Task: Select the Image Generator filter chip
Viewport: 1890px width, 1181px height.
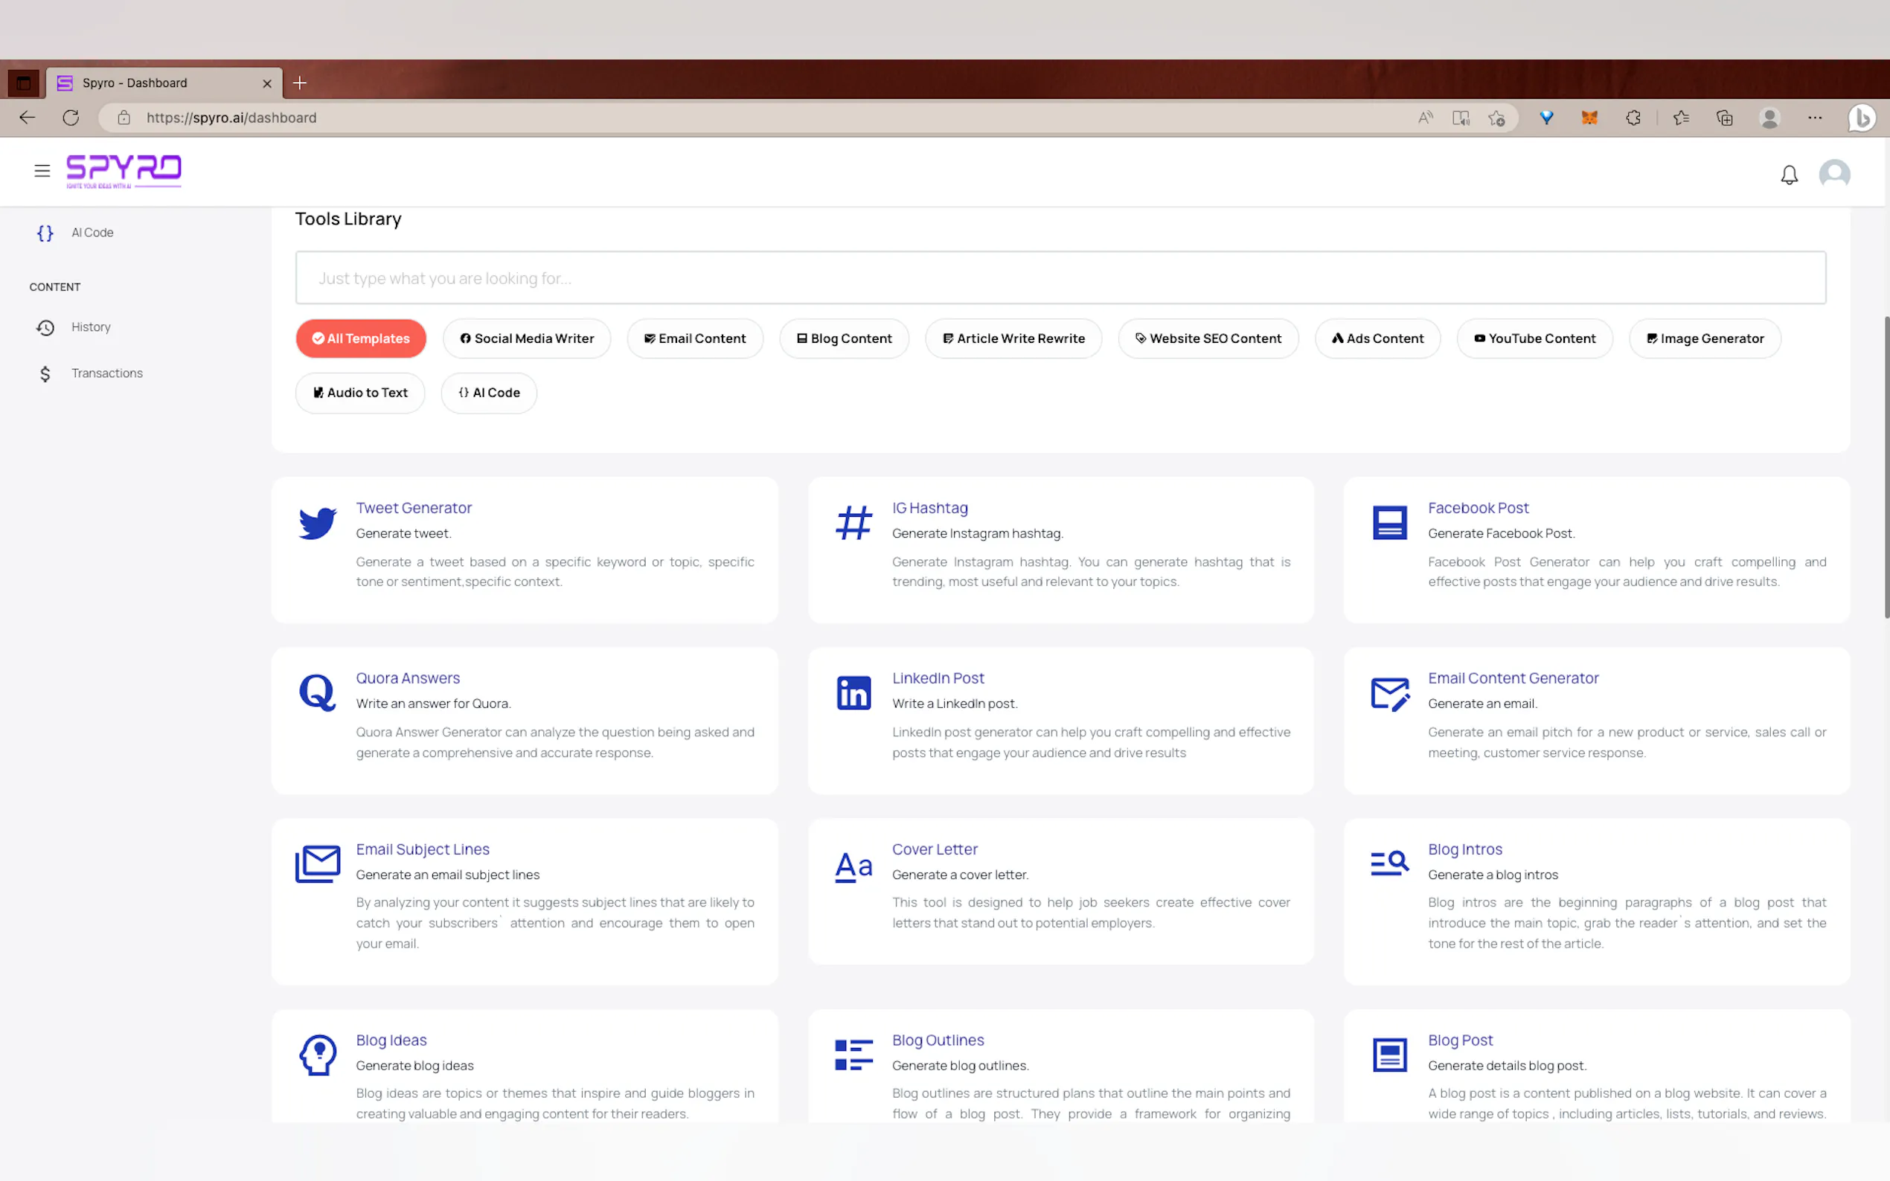Action: (x=1704, y=338)
